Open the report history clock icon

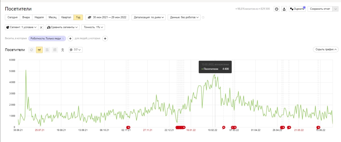point(277,9)
